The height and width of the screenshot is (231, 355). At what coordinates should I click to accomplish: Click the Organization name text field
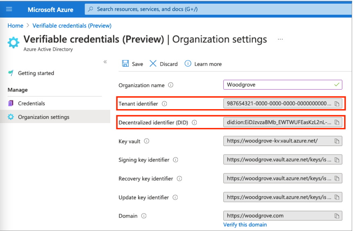pos(279,85)
